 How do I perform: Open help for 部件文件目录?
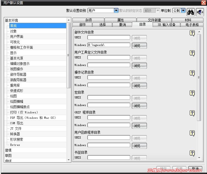tap(192, 33)
